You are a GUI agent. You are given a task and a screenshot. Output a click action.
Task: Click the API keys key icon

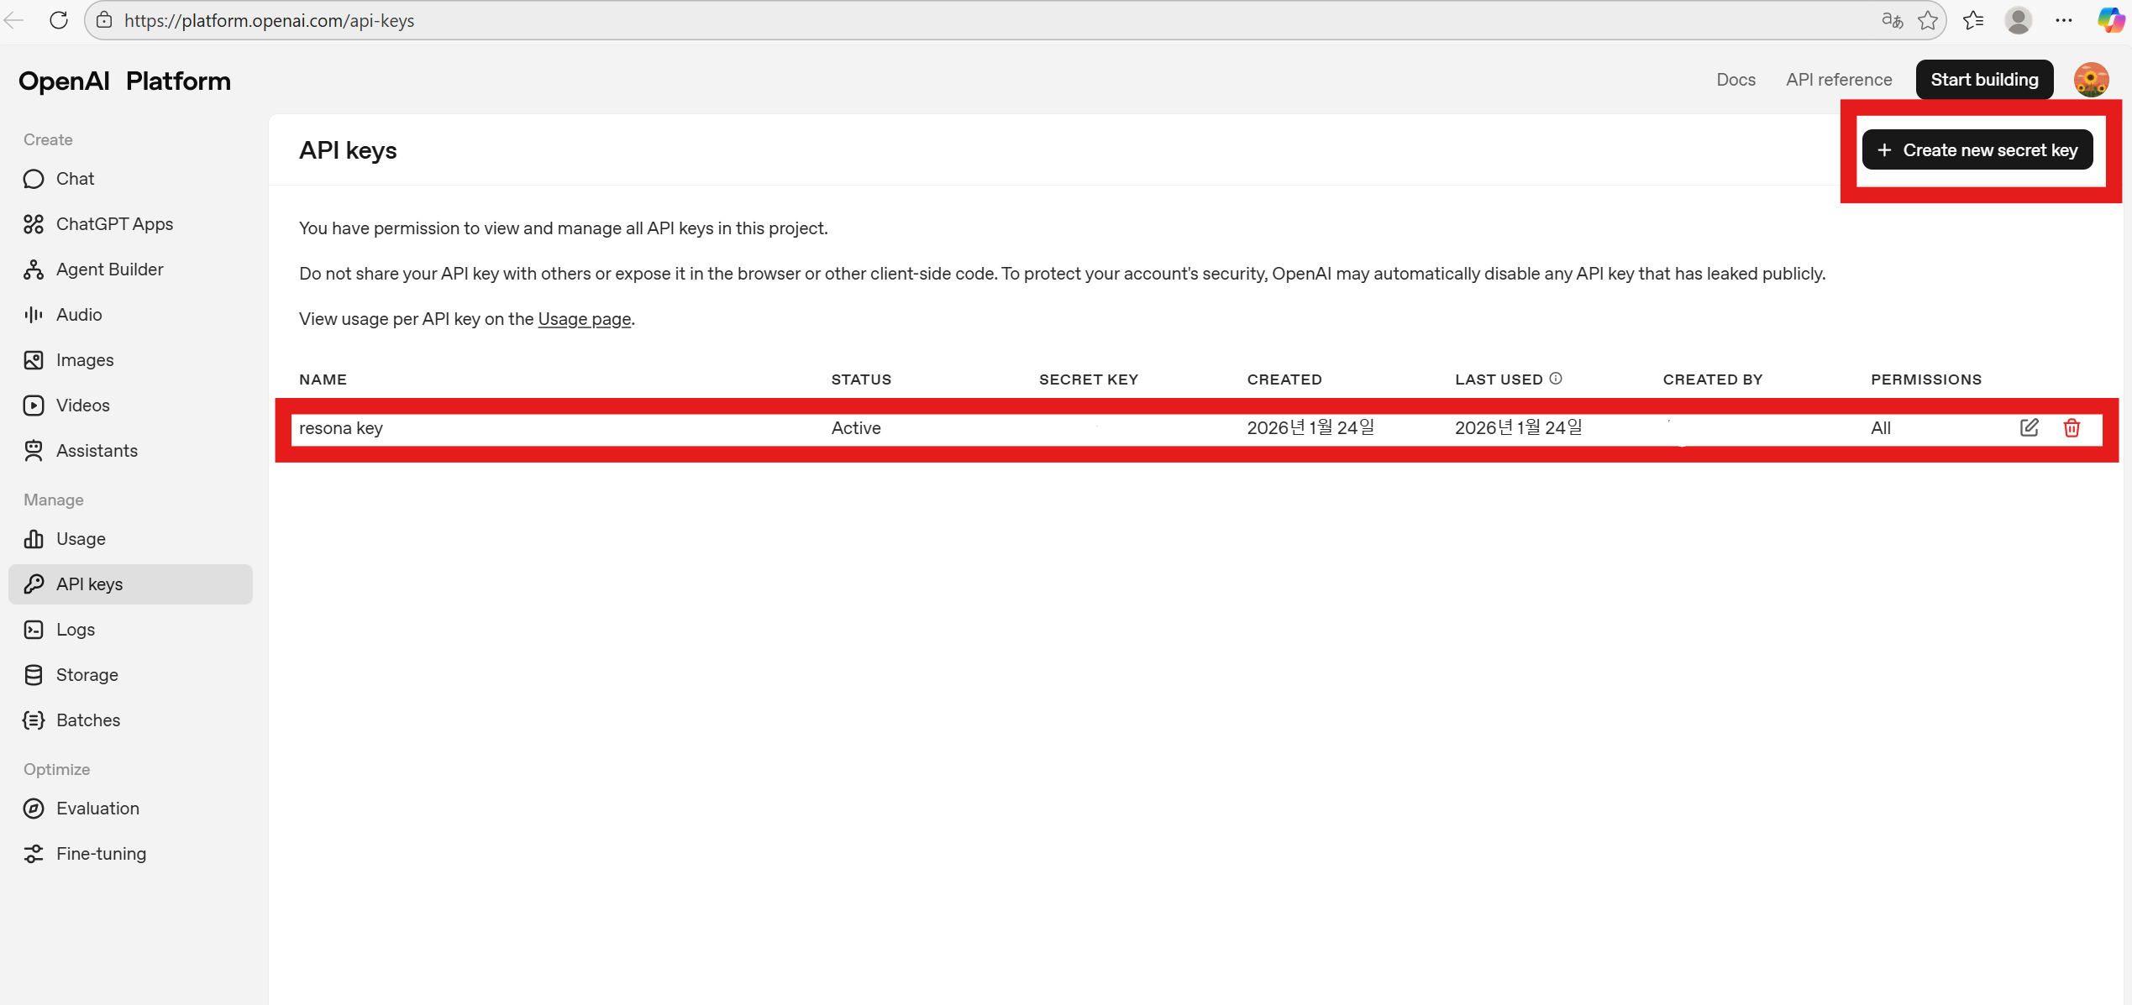pos(34,584)
